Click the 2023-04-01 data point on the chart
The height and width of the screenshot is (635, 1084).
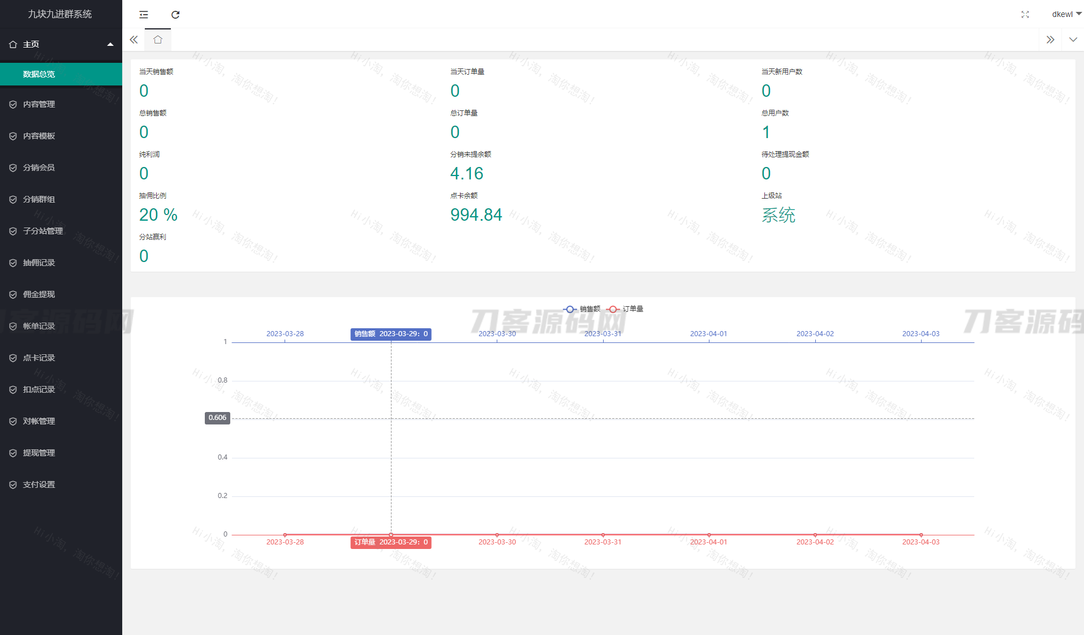click(709, 535)
